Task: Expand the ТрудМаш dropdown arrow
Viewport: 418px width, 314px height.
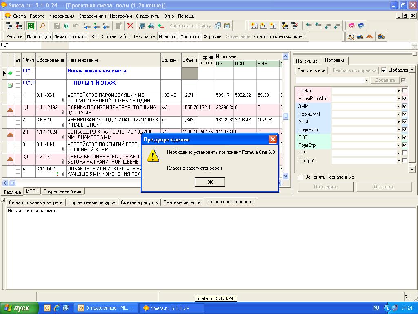Action: pos(398,130)
